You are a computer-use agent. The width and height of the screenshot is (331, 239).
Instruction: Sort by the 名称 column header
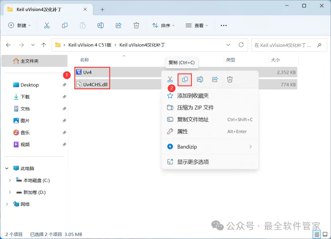(x=85, y=60)
